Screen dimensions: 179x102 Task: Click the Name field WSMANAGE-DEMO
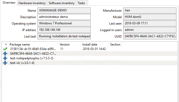click(64, 10)
